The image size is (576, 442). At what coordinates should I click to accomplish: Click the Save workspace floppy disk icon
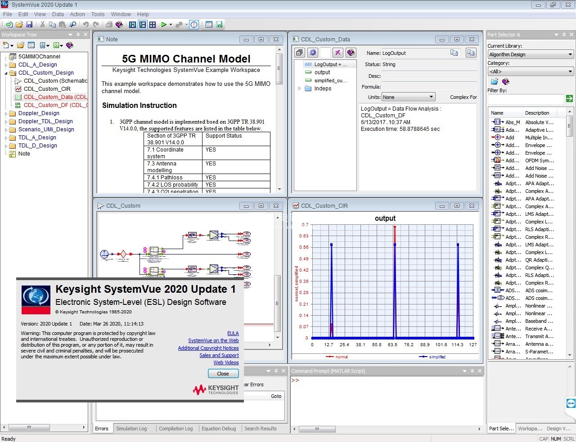coord(29,25)
